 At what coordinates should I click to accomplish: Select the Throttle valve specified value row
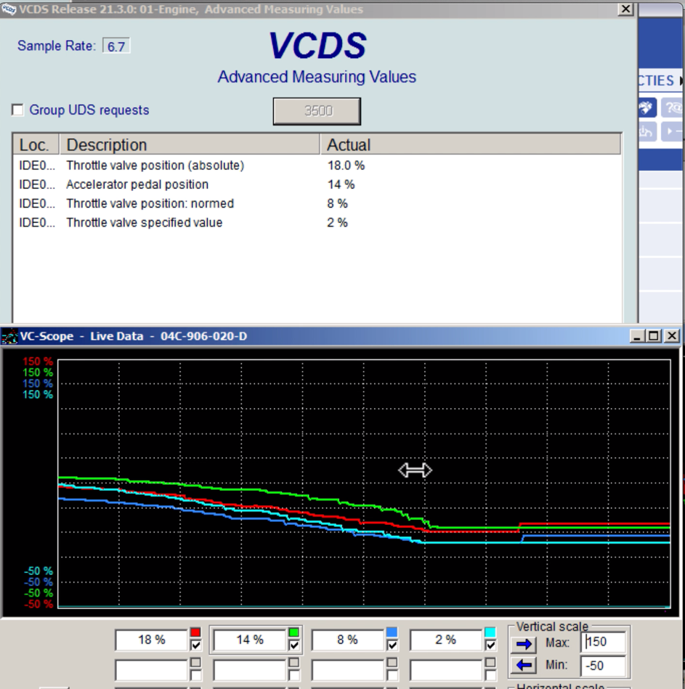317,223
